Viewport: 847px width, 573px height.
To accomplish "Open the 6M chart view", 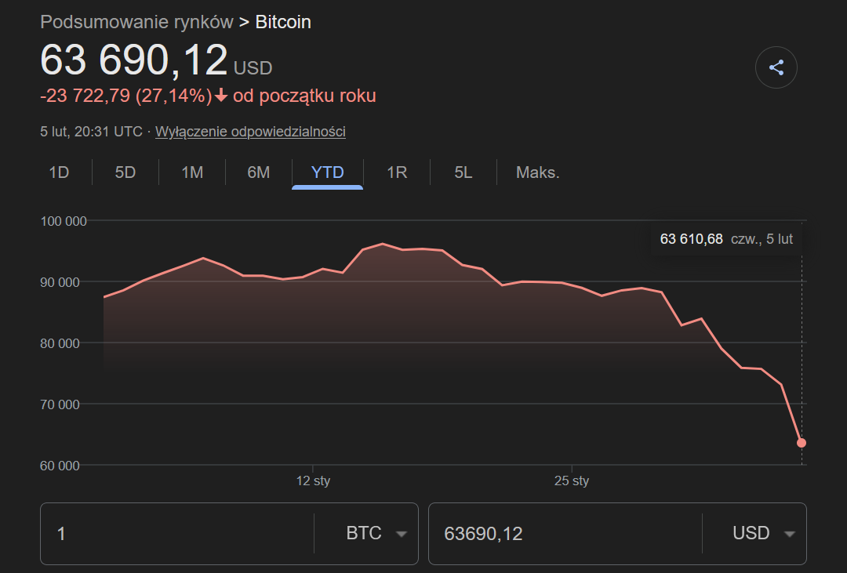I will (x=259, y=172).
